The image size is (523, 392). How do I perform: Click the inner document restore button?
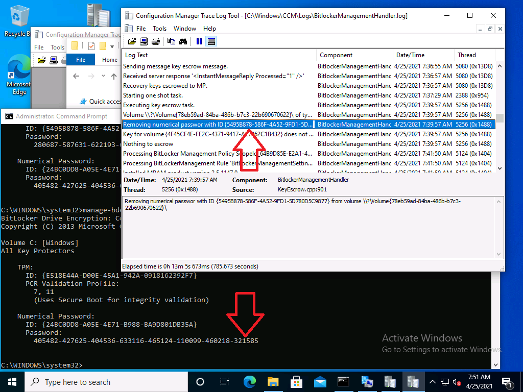[490, 29]
